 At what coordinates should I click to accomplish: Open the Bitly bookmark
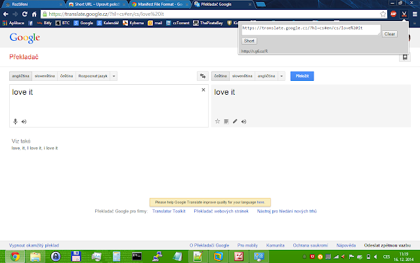coord(44,23)
